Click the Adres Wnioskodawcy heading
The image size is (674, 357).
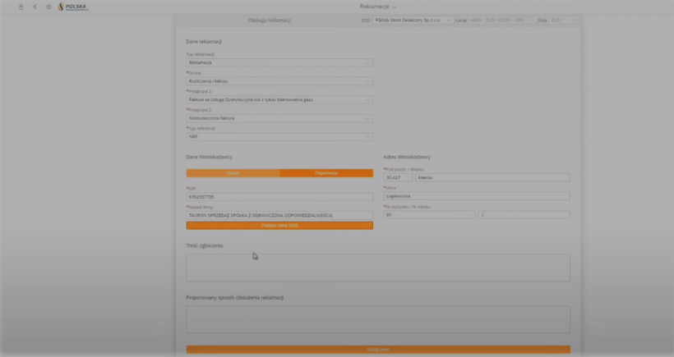coord(407,157)
